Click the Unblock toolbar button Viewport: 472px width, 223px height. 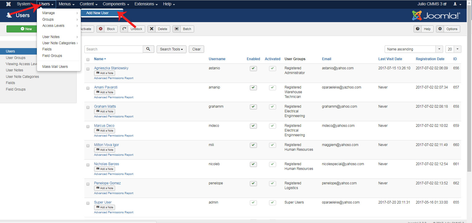point(132,29)
